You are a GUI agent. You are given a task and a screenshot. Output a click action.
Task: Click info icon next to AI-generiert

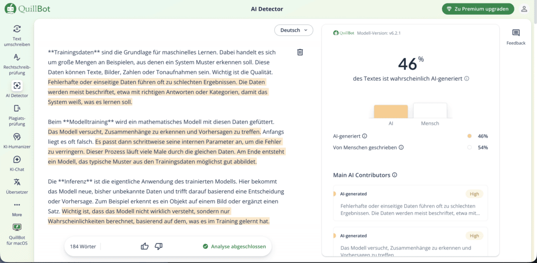click(x=365, y=136)
